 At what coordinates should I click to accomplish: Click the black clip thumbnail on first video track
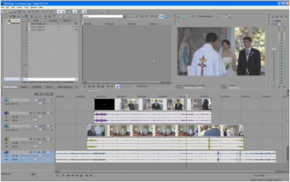[105, 104]
